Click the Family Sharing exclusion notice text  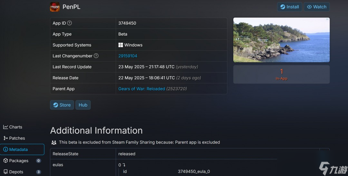[x=140, y=142]
